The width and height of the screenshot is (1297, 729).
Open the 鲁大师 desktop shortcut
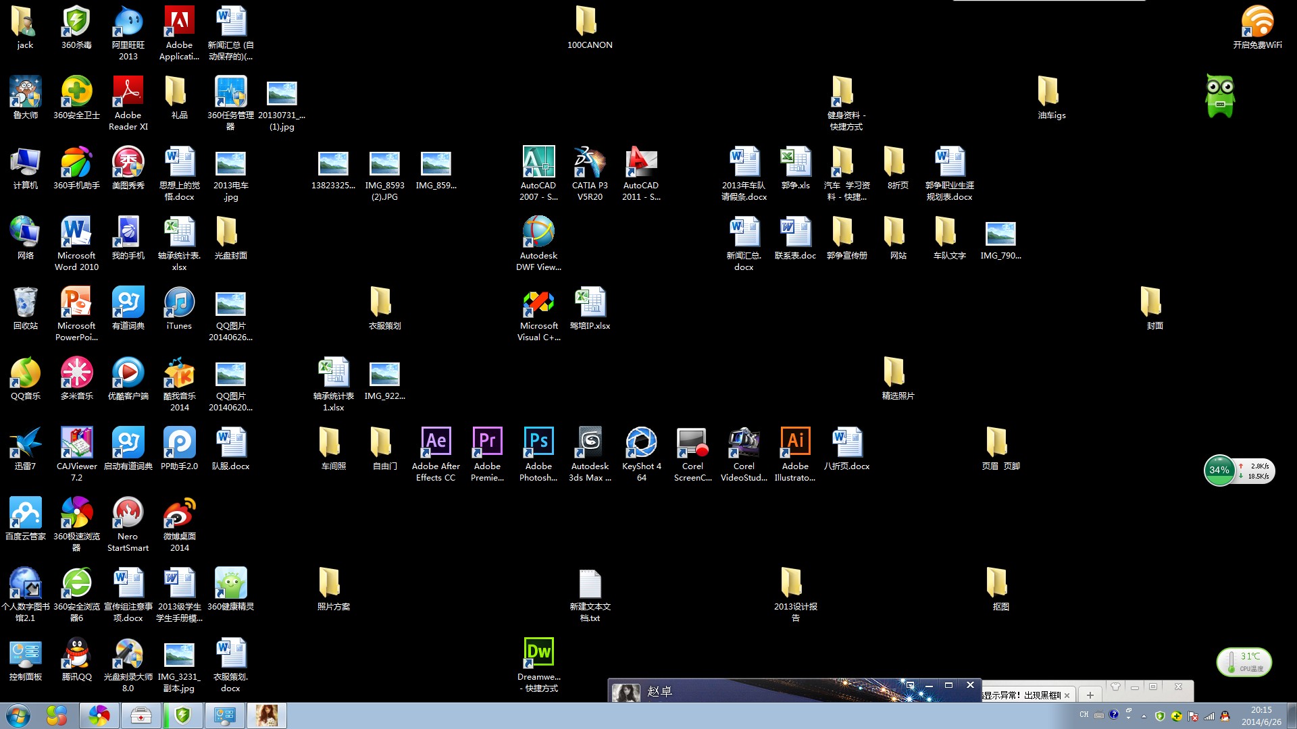pos(25,97)
